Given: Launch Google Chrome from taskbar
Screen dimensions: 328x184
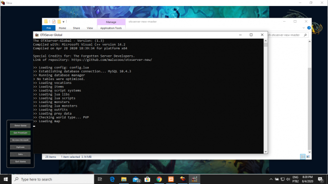Looking at the screenshot, I should pyautogui.click(x=159, y=179).
